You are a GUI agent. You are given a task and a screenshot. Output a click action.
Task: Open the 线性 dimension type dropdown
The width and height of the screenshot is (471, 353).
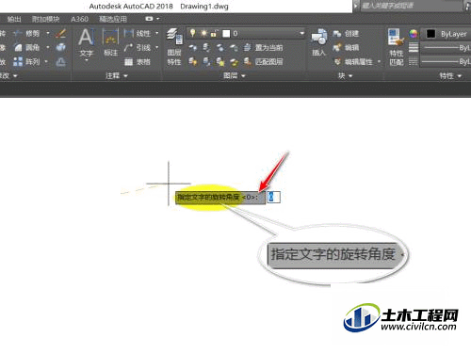pos(157,33)
